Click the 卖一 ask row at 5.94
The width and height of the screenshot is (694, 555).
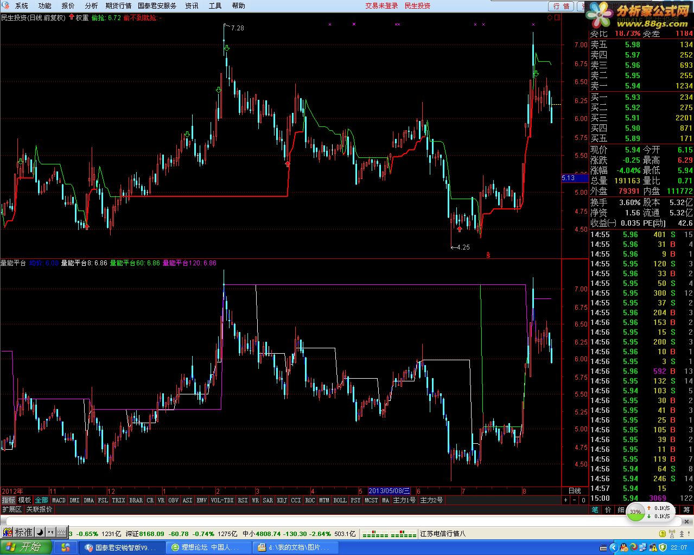(x=641, y=86)
